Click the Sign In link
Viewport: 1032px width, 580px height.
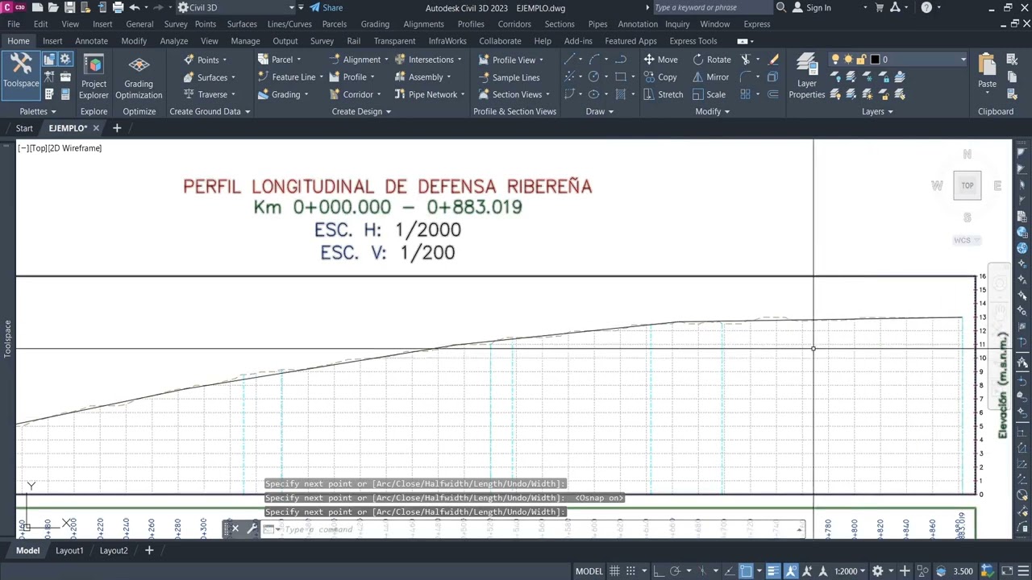click(818, 8)
